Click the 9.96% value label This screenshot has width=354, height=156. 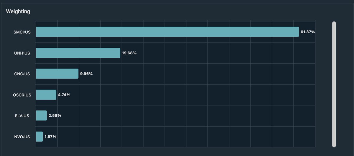point(86,74)
